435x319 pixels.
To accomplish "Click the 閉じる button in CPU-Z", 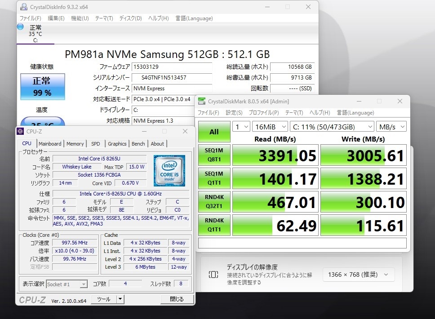I will click(x=177, y=299).
